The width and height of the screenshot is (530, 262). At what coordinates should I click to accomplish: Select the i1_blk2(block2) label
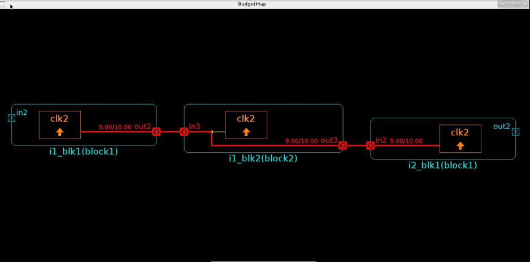263,158
